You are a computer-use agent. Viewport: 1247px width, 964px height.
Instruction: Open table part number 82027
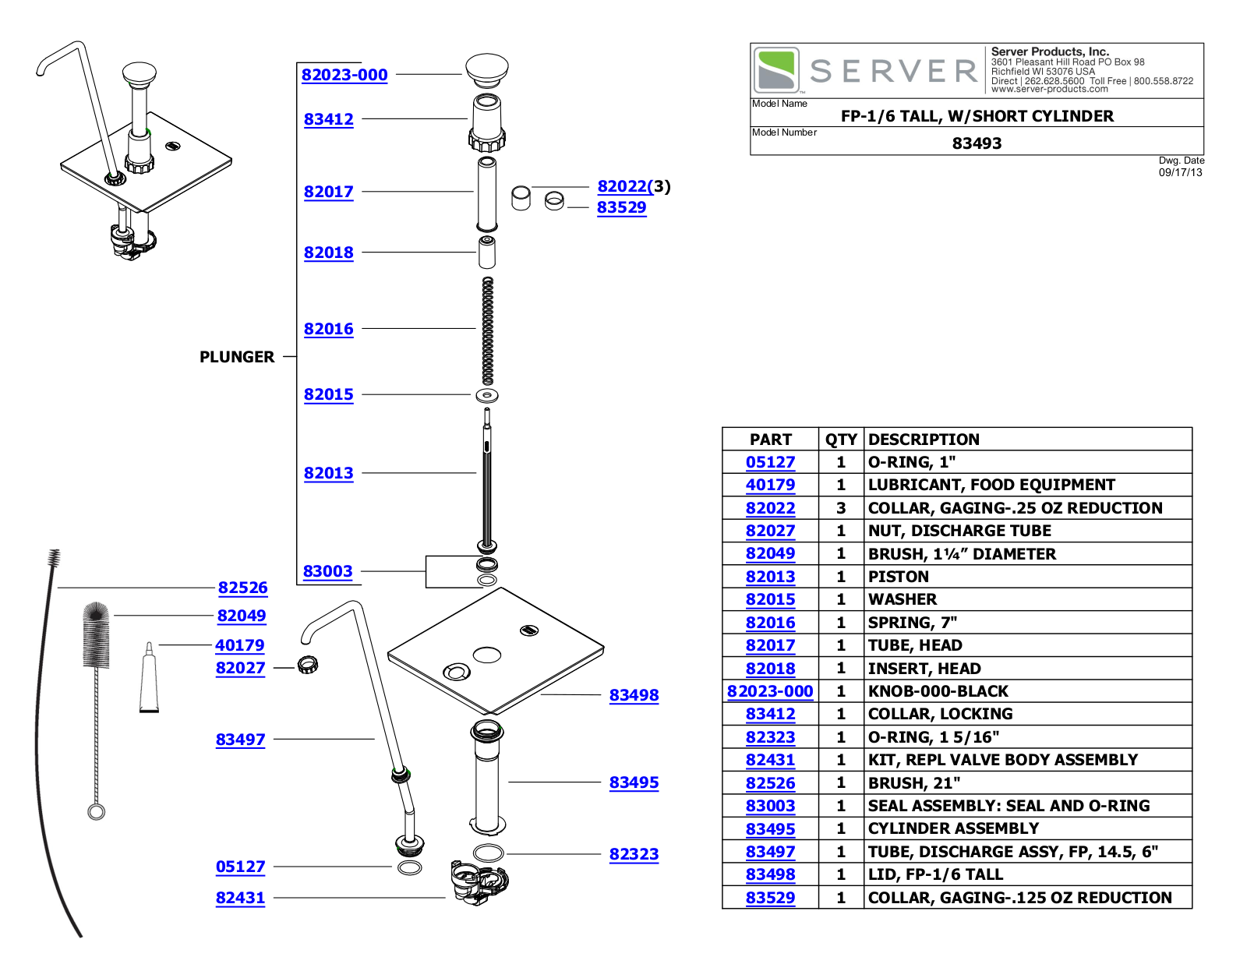(771, 531)
